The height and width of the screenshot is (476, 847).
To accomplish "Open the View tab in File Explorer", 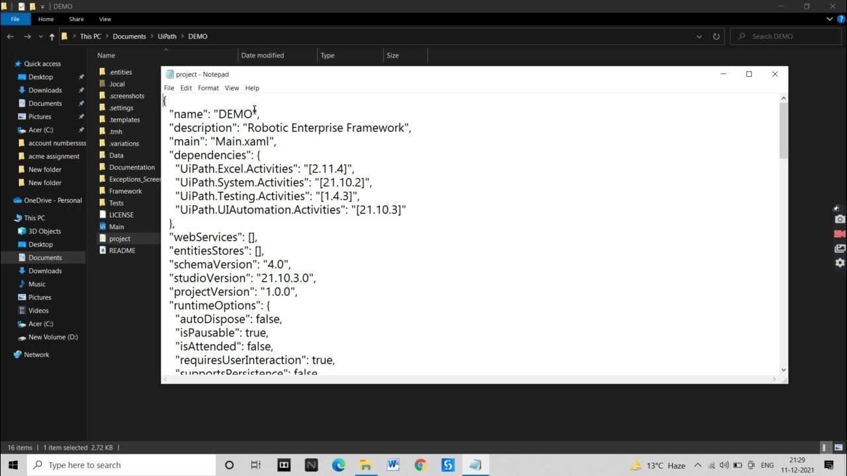I will [x=105, y=19].
